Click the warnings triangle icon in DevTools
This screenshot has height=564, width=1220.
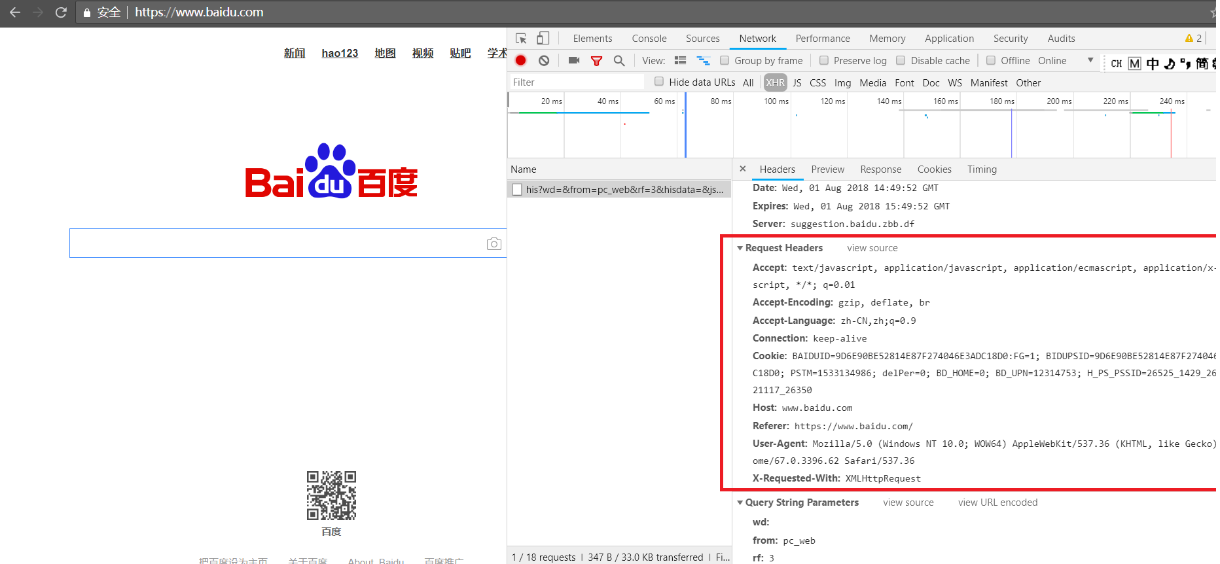point(1189,39)
